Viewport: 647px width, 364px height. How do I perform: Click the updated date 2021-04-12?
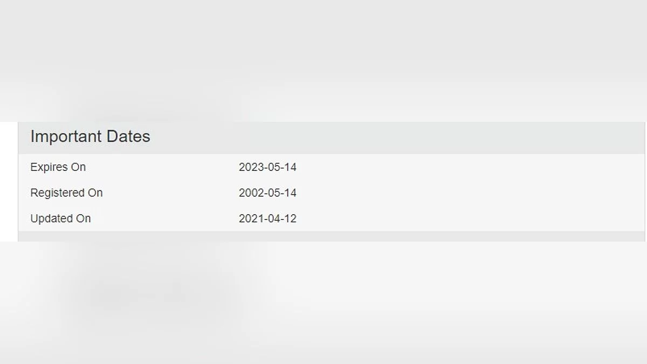point(267,219)
